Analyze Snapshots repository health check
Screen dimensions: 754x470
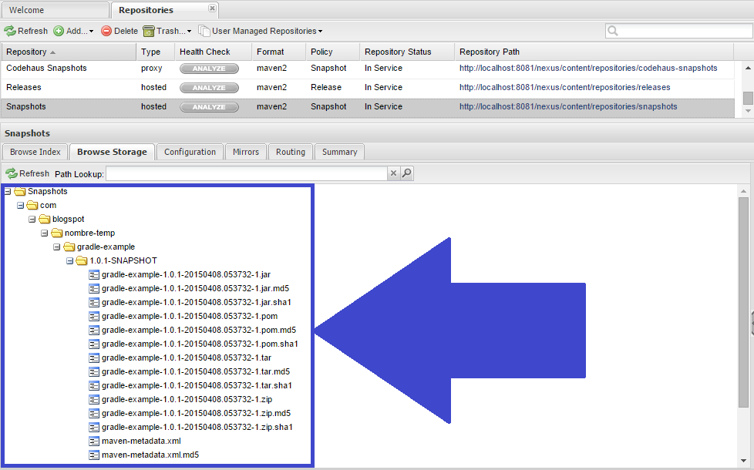209,107
